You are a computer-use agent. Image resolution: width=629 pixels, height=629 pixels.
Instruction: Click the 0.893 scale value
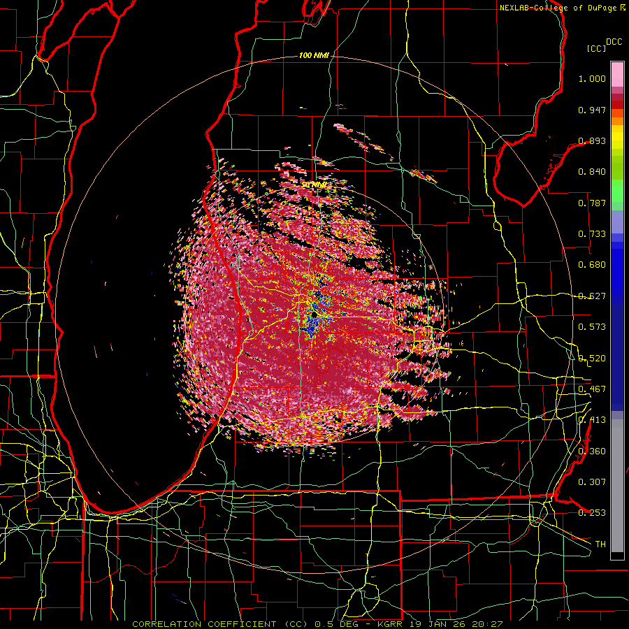click(x=592, y=140)
